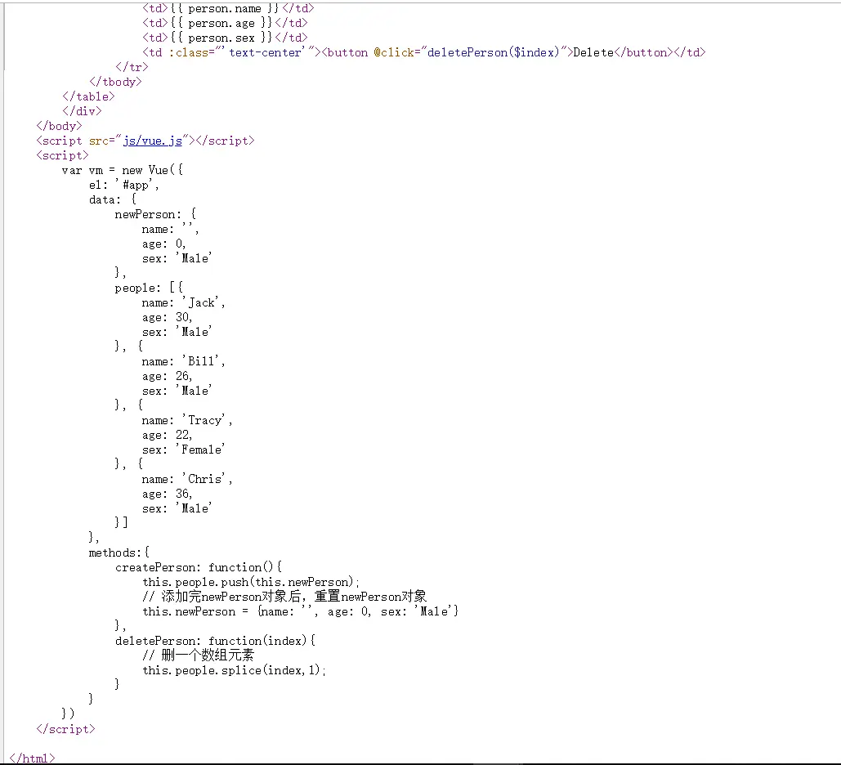Click the '{{ person.sex }}' table cell line

pyautogui.click(x=225, y=38)
